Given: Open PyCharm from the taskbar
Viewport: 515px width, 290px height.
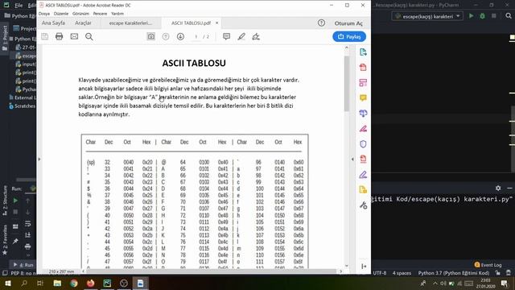Looking at the screenshot, I should click(x=107, y=283).
